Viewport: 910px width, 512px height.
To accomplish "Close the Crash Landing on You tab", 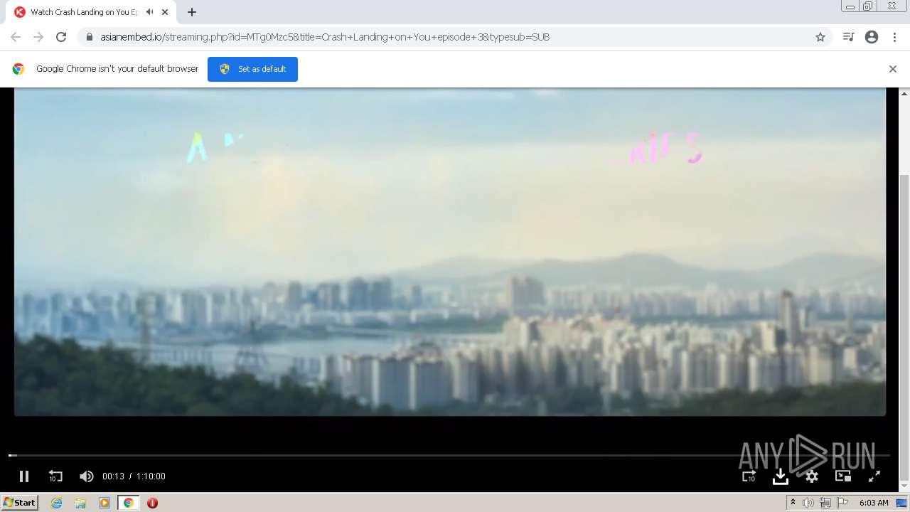I will pyautogui.click(x=165, y=12).
